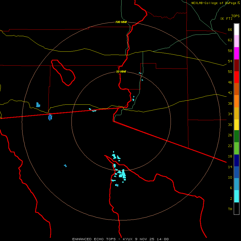Click the legend value 2
Screen dimensions: 241x241
coord(231,198)
